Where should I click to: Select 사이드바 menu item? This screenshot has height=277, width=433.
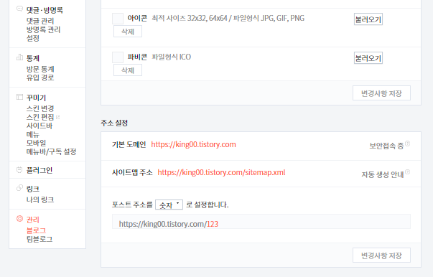pyautogui.click(x=39, y=126)
